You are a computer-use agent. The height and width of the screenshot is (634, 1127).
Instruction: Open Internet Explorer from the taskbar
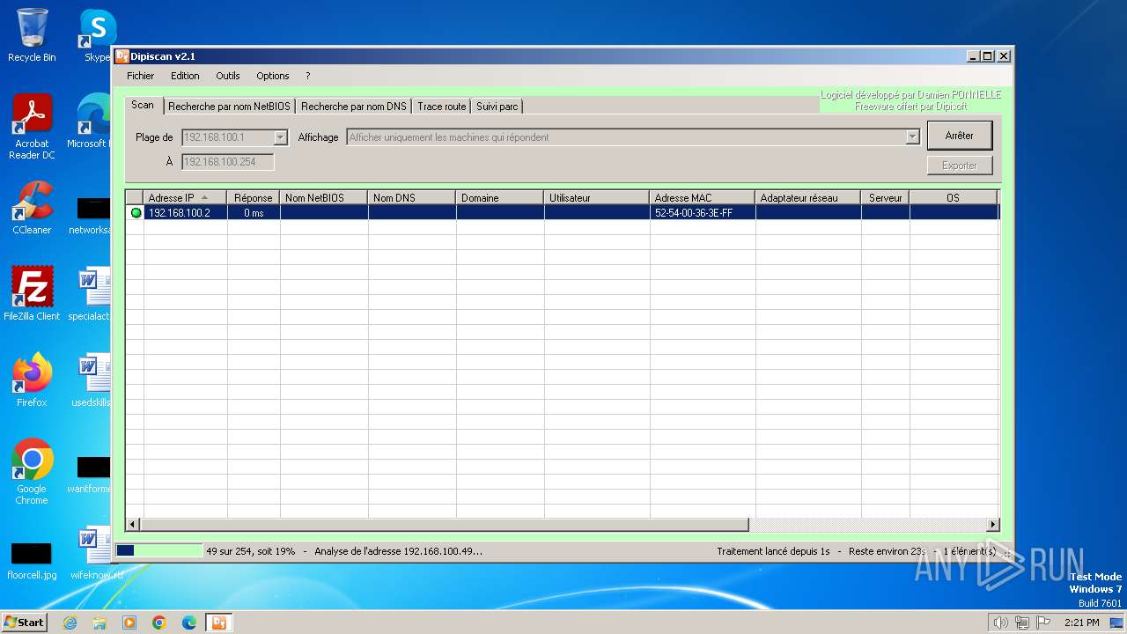70,623
